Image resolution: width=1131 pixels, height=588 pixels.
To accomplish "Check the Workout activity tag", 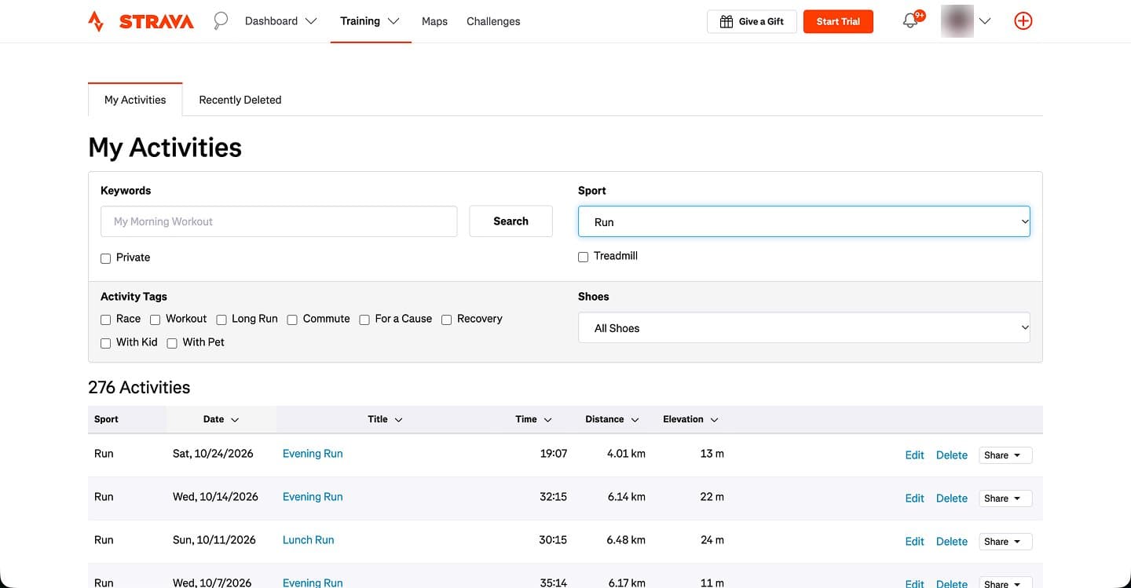I will click(x=155, y=320).
